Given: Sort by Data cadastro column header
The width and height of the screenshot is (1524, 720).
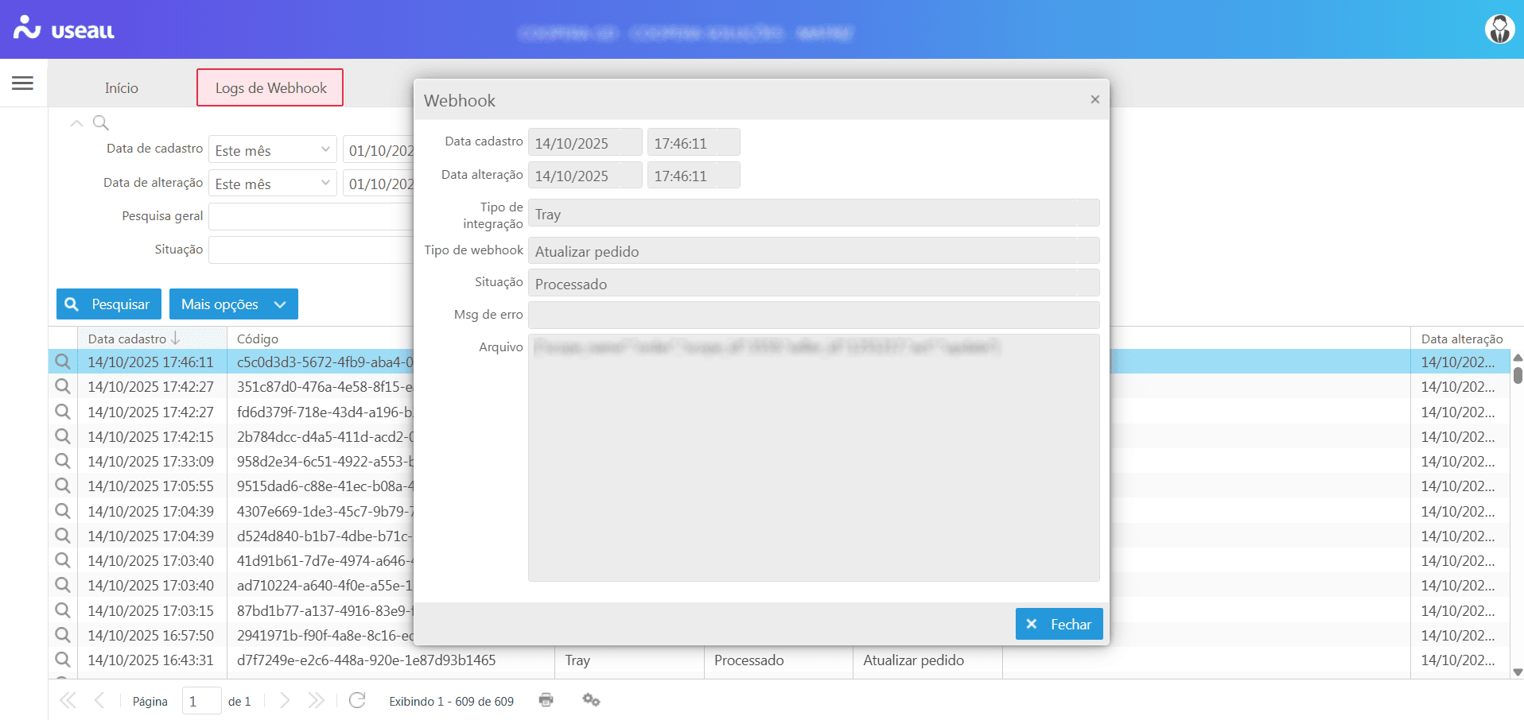Looking at the screenshot, I should pos(127,339).
